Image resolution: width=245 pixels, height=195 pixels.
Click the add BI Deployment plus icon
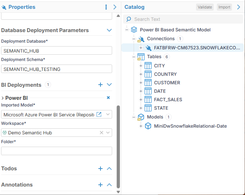point(100,85)
